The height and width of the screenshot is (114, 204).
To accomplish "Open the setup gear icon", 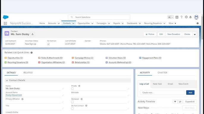I will click(x=186, y=17).
